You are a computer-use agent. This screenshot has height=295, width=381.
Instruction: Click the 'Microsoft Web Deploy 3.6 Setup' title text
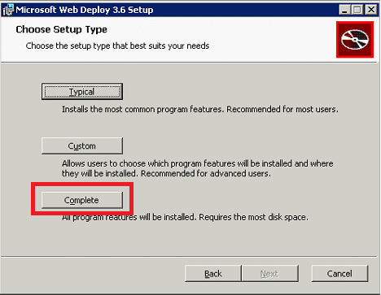click(85, 10)
